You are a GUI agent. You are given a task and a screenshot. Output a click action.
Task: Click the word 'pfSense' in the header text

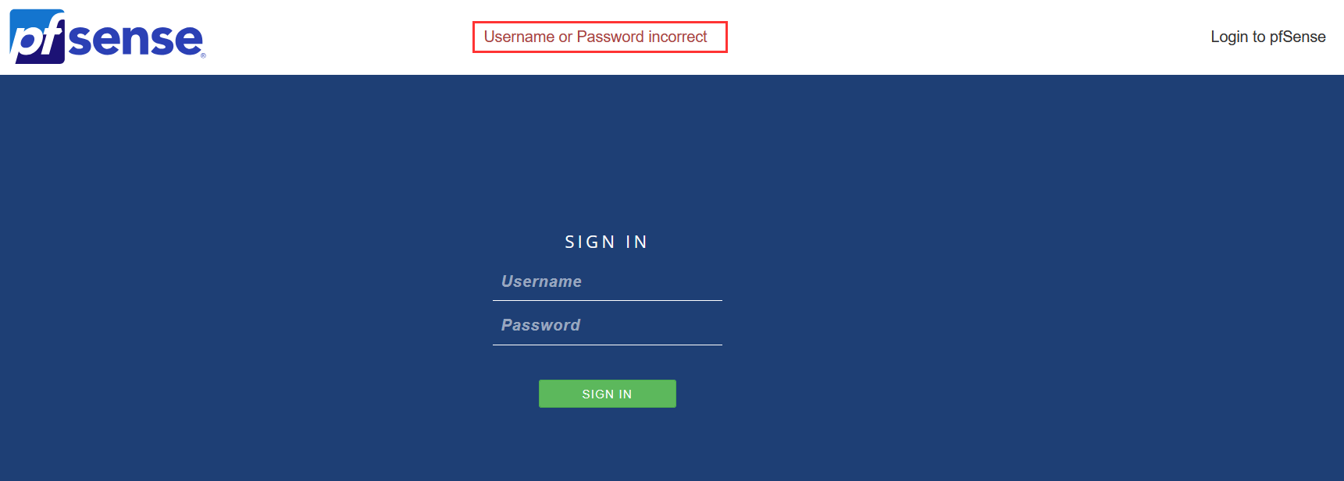1297,37
